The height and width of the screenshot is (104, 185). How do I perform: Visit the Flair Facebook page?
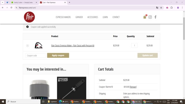(156, 17)
